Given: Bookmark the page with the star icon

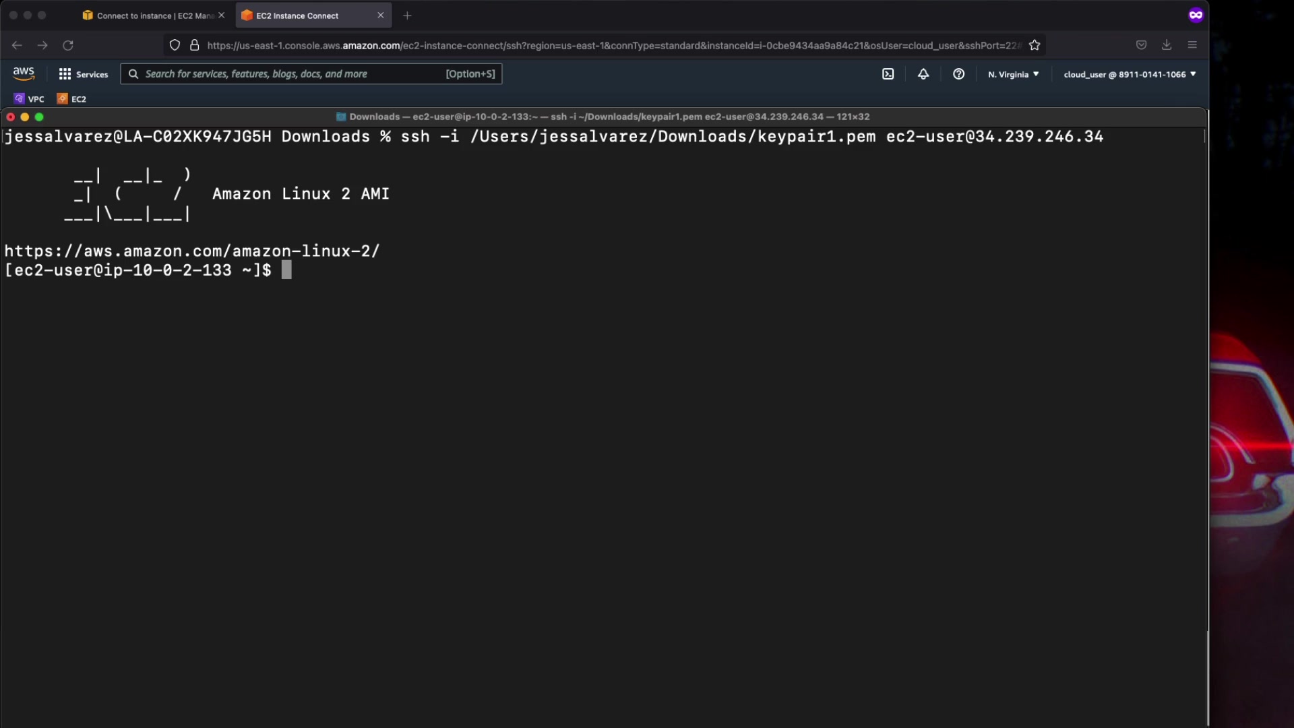Looking at the screenshot, I should tap(1035, 45).
